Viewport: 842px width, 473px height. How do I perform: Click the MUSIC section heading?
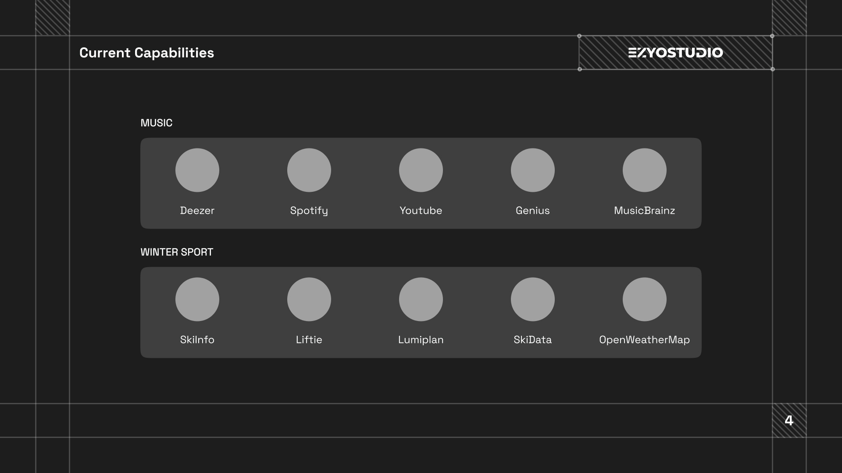tap(156, 123)
